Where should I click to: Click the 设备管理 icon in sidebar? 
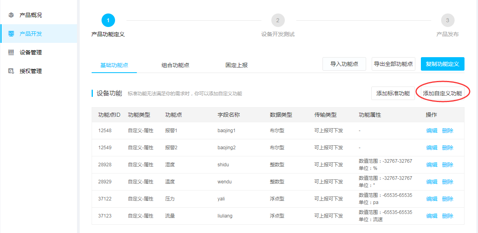[x=11, y=52]
